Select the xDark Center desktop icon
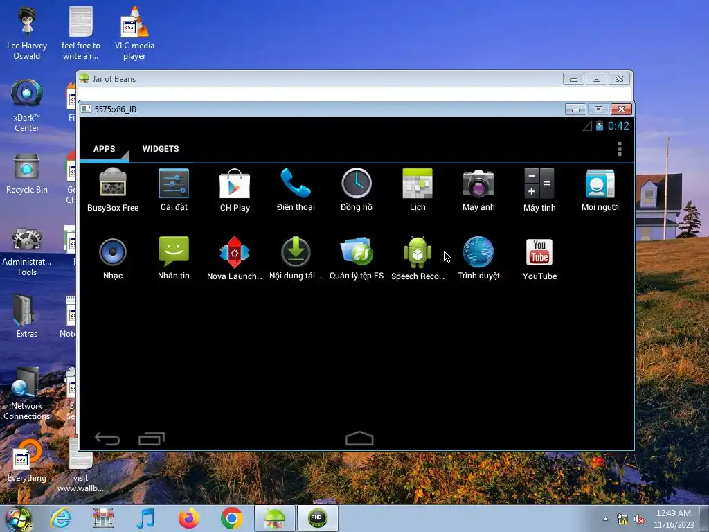709x532 pixels. point(27,105)
